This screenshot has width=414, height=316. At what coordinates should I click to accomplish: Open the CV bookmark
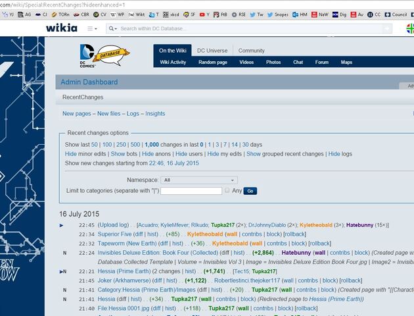pos(100,14)
